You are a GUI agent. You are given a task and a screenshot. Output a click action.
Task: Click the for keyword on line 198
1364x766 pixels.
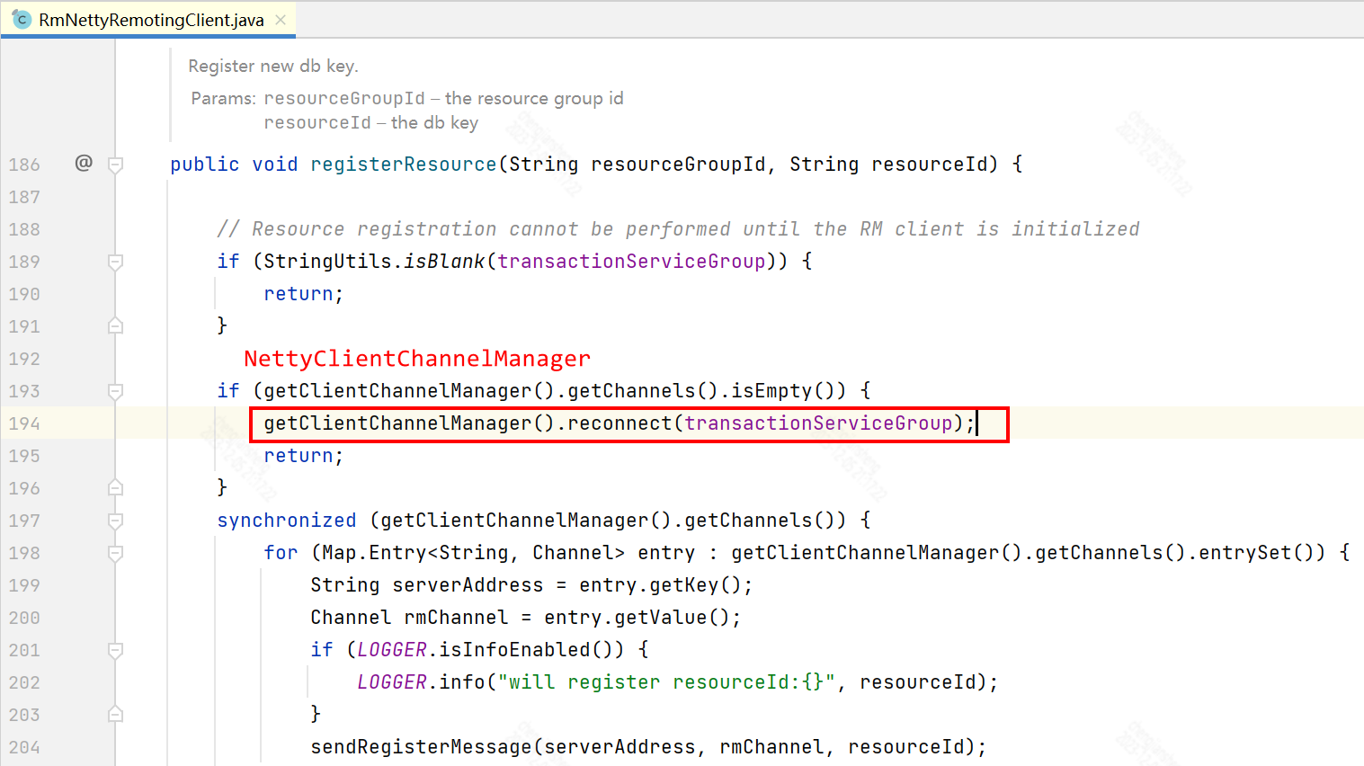[x=281, y=553]
